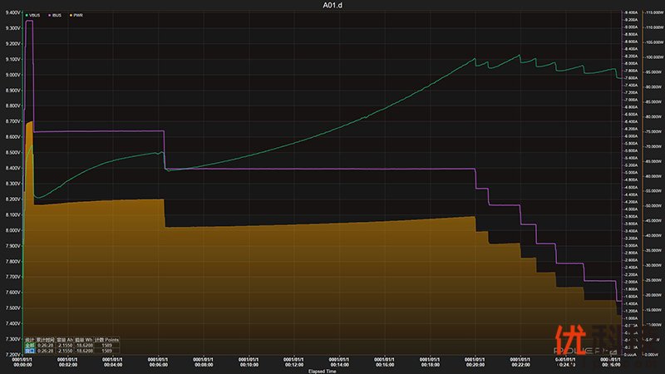
Task: Toggle the PWR series in the legend
Action: pos(77,15)
